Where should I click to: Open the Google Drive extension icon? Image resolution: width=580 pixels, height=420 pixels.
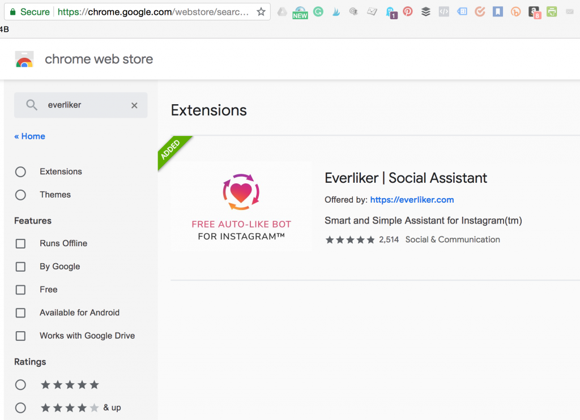coord(282,12)
